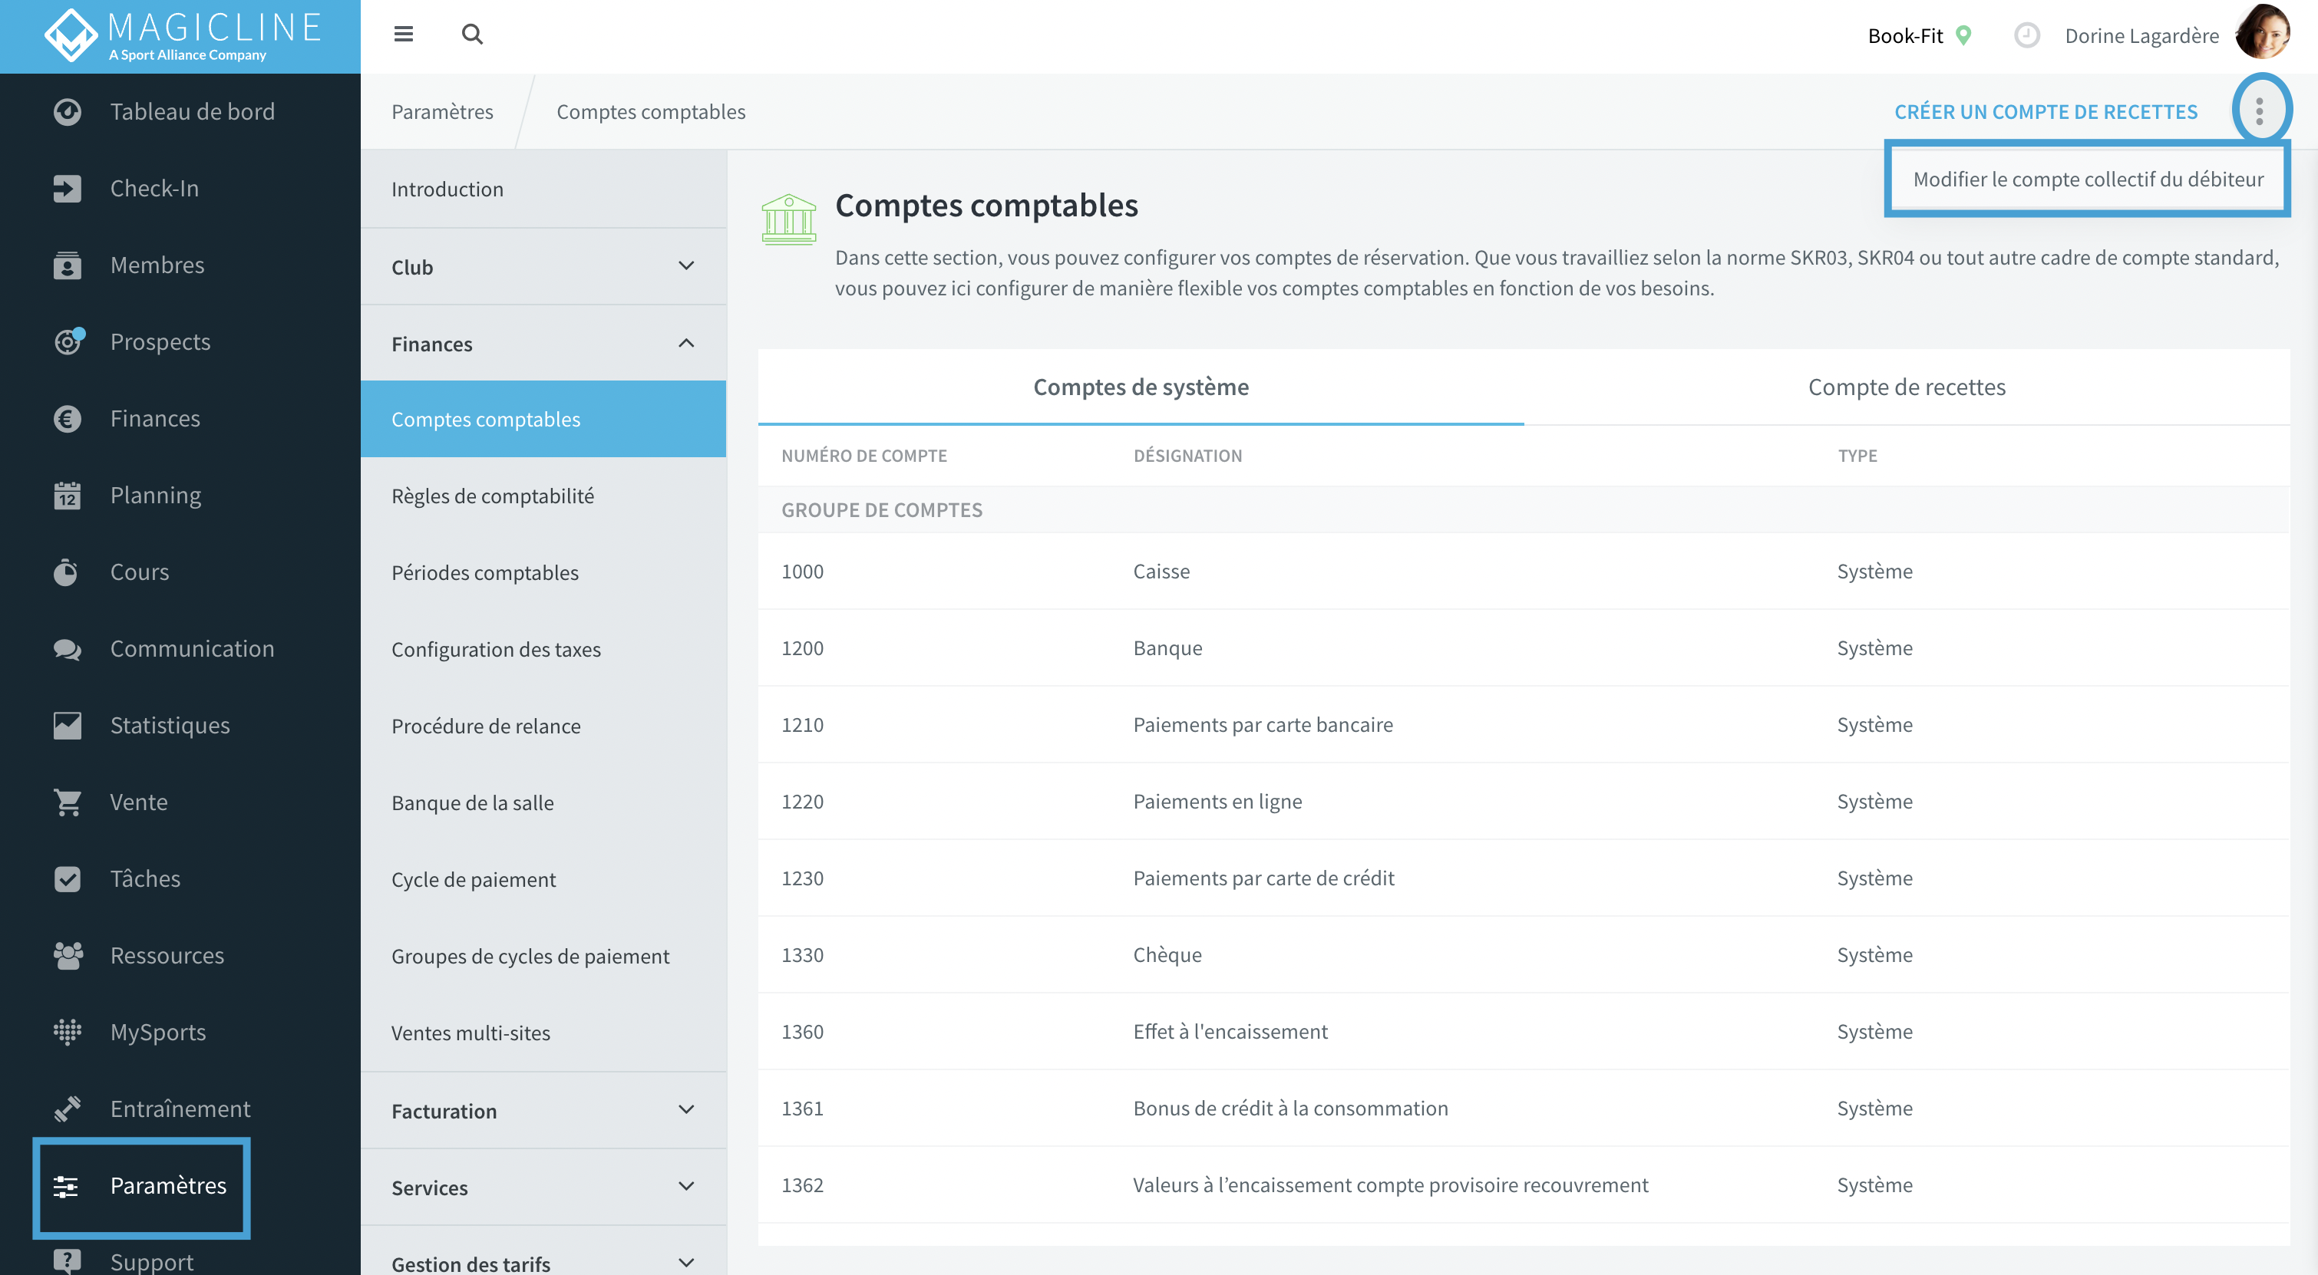Select Comptes comptables submenu item
This screenshot has height=1275, width=2318.
543,419
